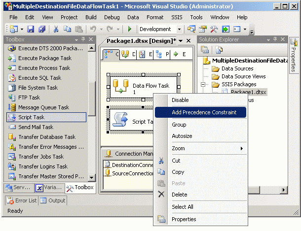Click the Paste clipboard icon in the toolbar
The width and height of the screenshot is (301, 231).
[x=79, y=29]
